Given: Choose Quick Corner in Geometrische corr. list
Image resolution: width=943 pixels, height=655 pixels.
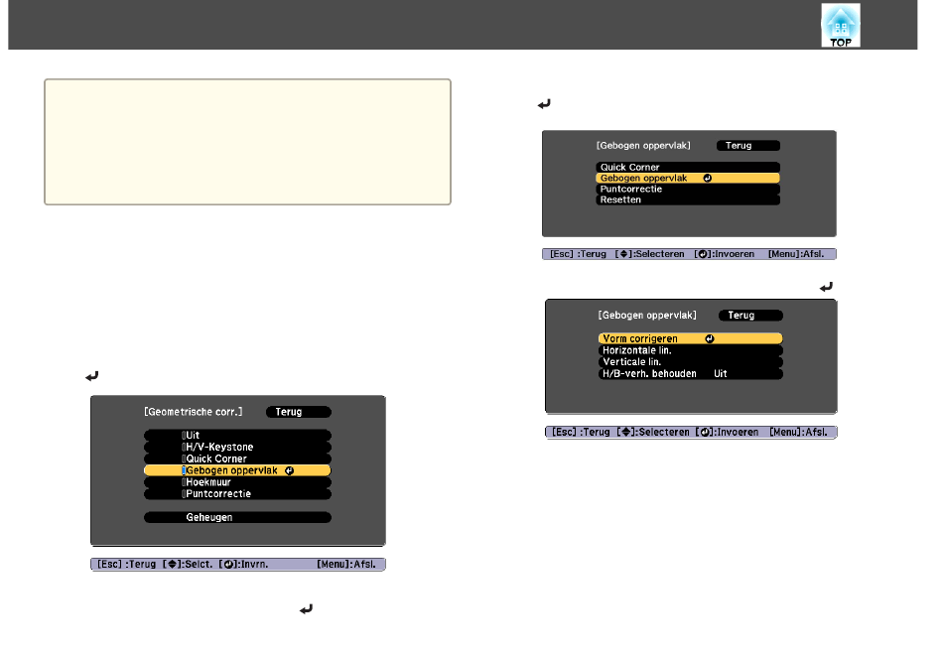Looking at the screenshot, I should click(237, 458).
